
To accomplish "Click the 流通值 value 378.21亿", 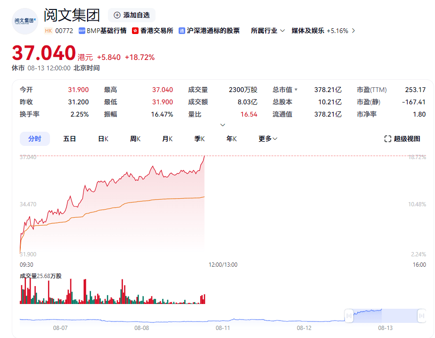I will (328, 114).
